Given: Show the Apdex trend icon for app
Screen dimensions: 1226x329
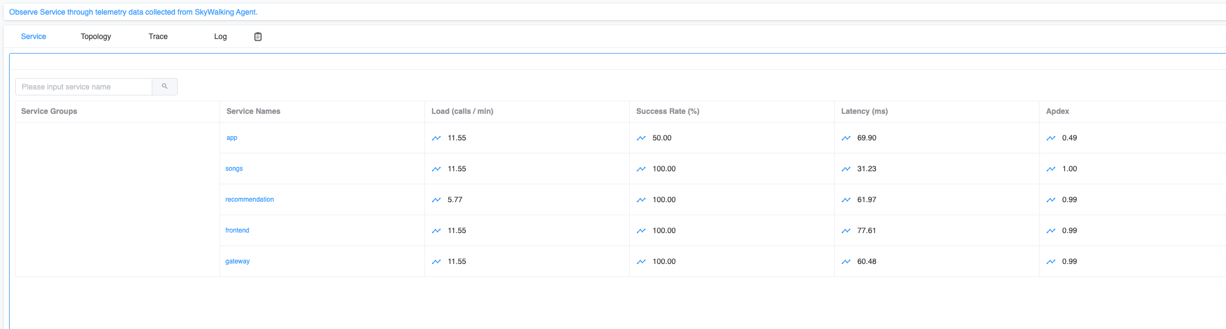Looking at the screenshot, I should point(1051,138).
